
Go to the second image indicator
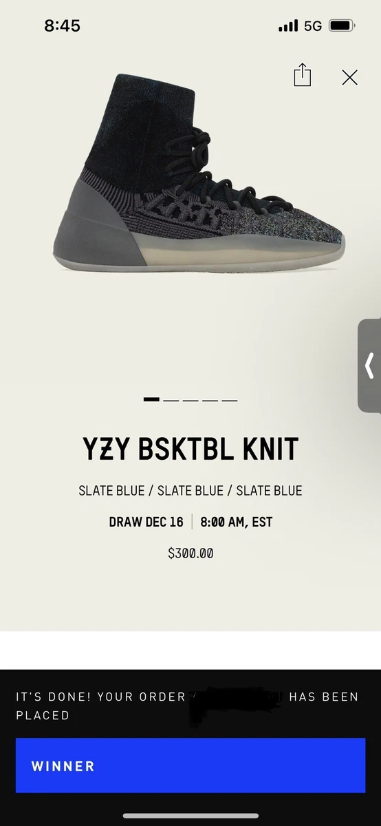coord(171,400)
